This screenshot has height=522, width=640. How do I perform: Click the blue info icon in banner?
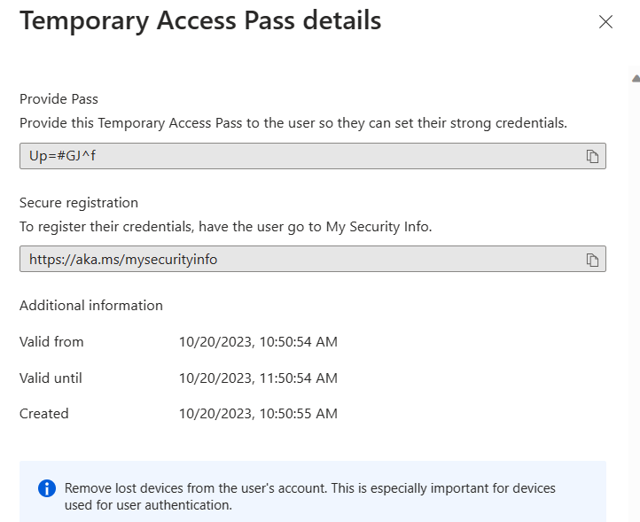click(x=47, y=488)
